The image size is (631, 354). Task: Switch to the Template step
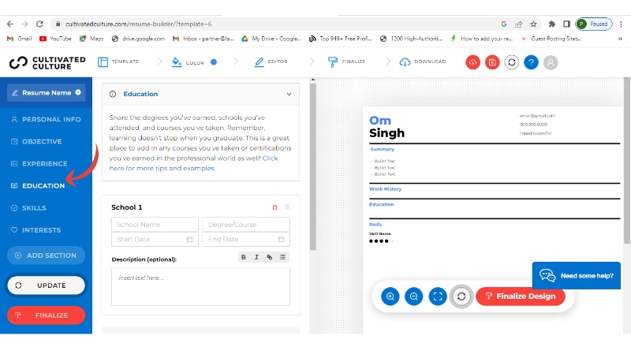point(118,61)
